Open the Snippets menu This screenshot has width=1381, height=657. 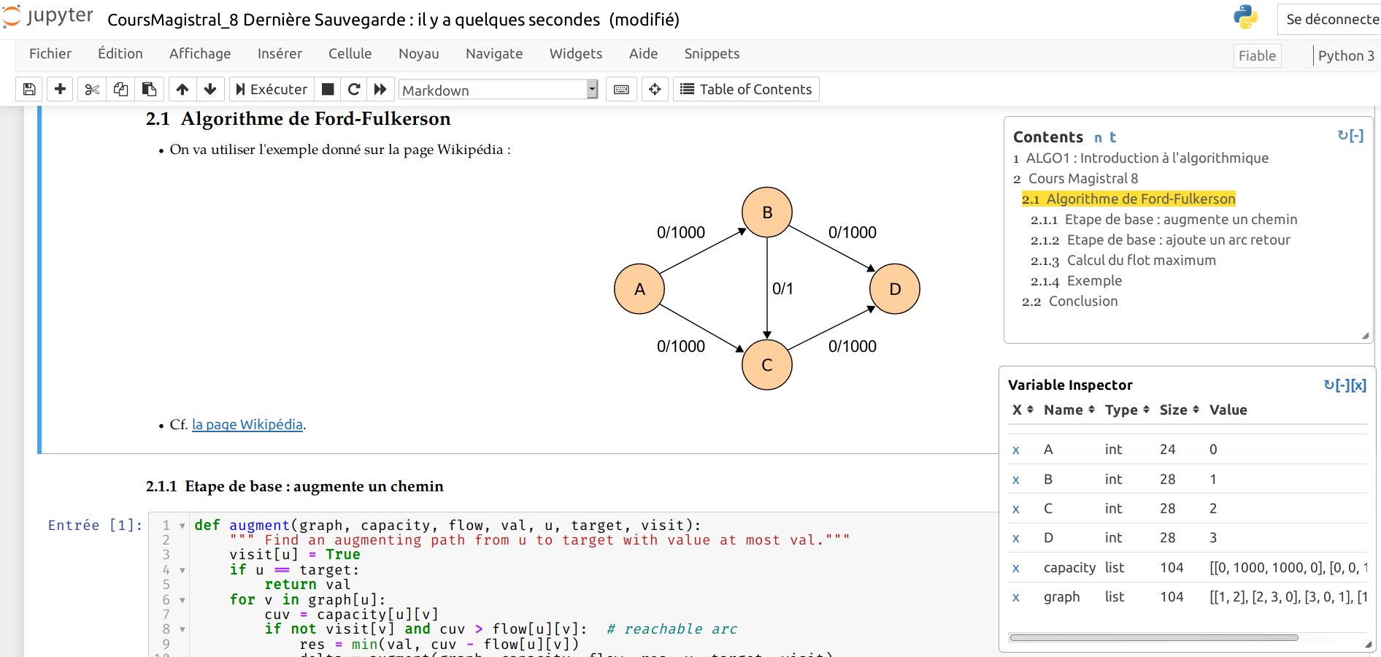coord(712,53)
